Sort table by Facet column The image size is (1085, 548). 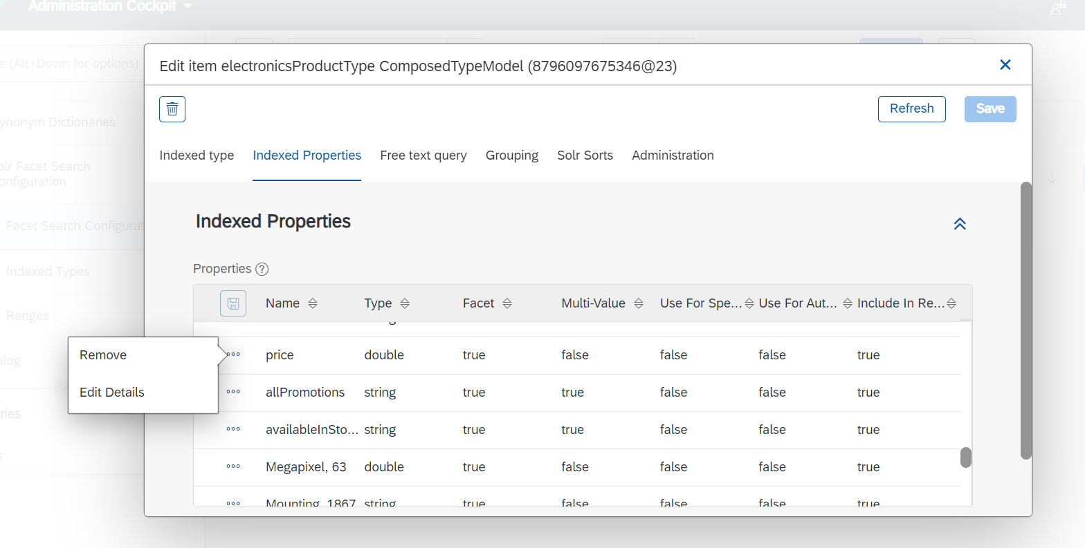507,303
